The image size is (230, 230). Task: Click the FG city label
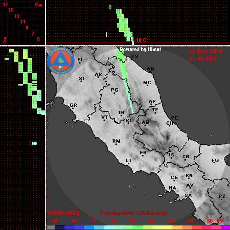[x=215, y=161]
